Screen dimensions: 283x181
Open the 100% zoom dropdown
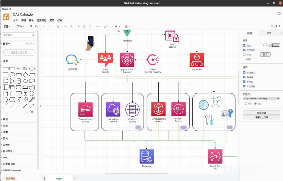[x=19, y=26]
